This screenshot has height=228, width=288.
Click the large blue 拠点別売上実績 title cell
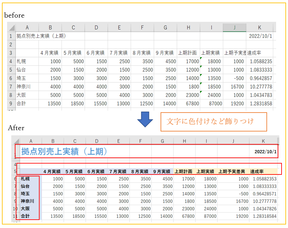click(64, 151)
